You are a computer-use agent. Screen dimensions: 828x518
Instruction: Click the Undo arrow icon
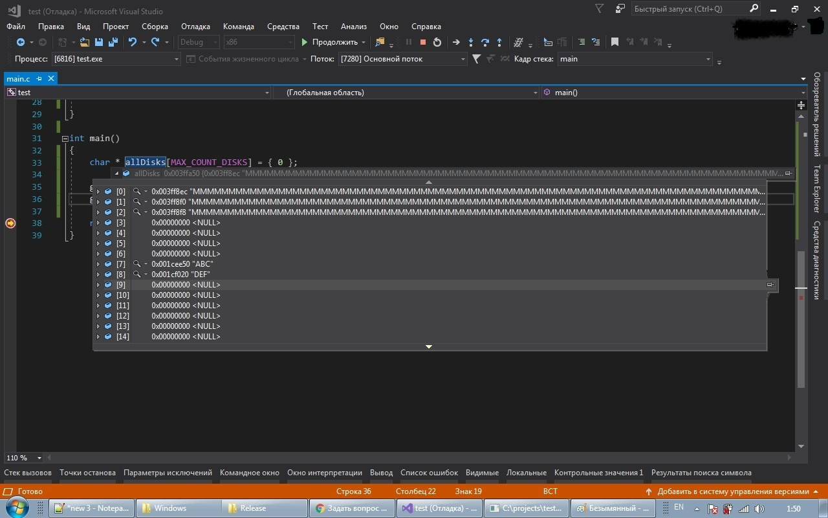tap(132, 42)
